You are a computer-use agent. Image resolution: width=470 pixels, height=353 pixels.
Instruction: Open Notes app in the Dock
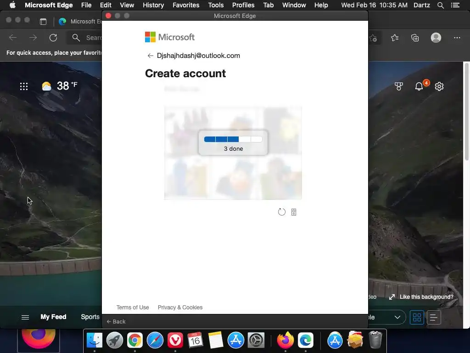point(216,340)
